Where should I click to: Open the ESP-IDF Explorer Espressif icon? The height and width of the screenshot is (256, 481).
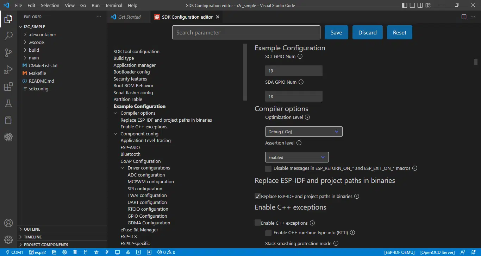click(x=8, y=137)
